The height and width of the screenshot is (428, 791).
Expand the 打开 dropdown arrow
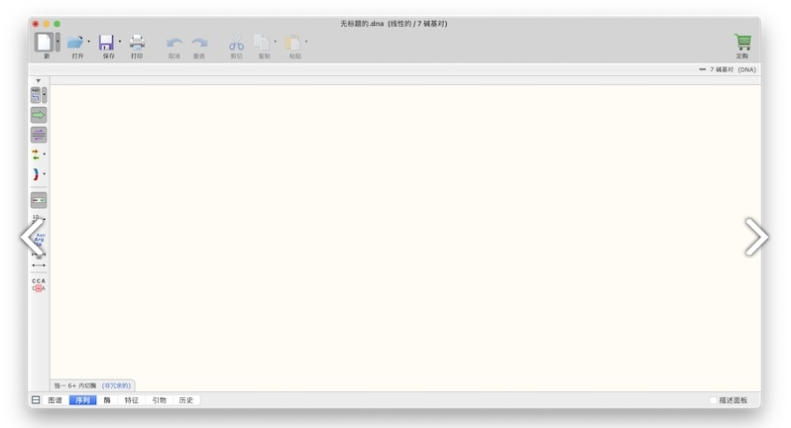point(89,42)
